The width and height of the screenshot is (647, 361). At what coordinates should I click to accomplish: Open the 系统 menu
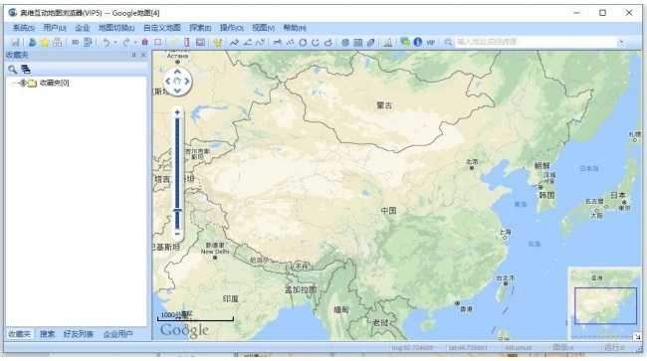tap(24, 28)
